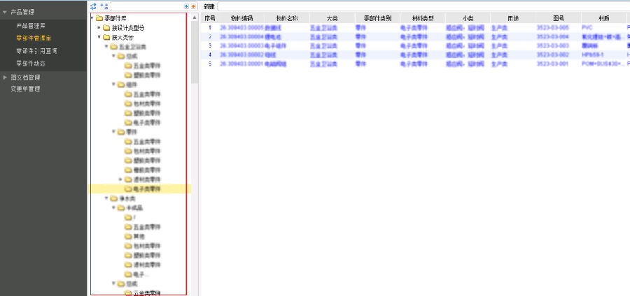Image resolution: width=630 pixels, height=296 pixels.
Task: Select the highlighted 电子类零件 folder
Action: 146,189
